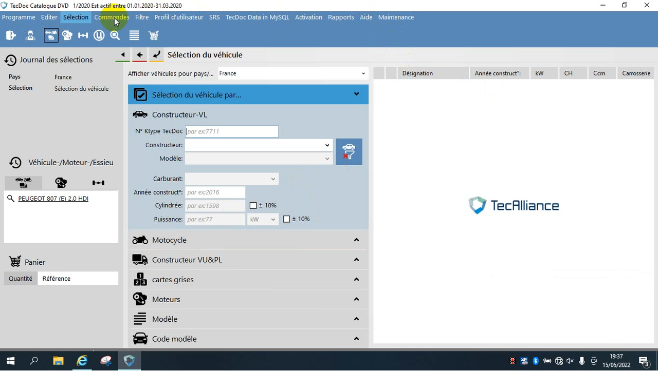This screenshot has width=658, height=371.
Task: Click the Journal des sélections history icon
Action: click(10, 60)
